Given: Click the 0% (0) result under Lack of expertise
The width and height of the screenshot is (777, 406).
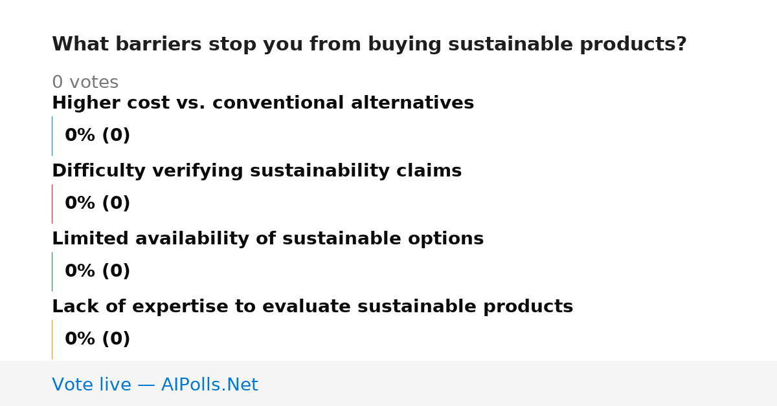Looking at the screenshot, I should [97, 339].
